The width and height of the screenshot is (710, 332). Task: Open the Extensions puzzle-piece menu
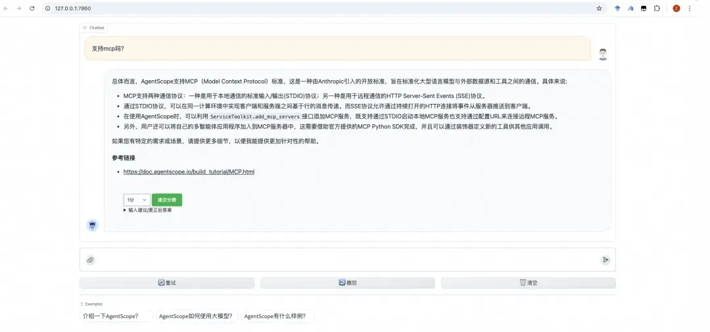click(657, 8)
